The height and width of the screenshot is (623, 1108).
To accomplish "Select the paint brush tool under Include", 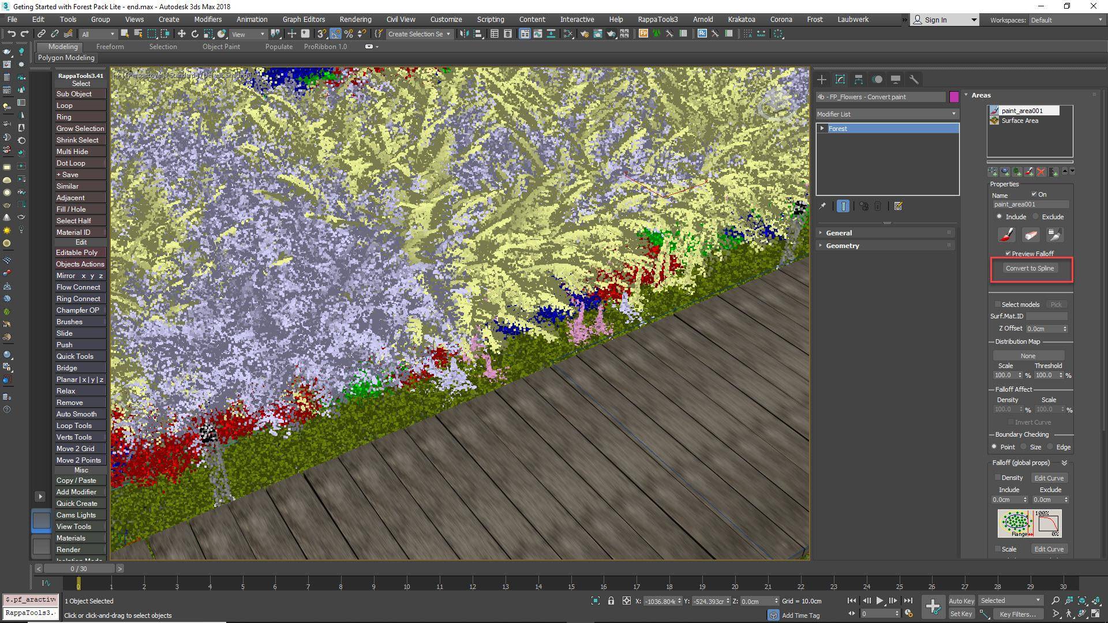I will click(1006, 235).
